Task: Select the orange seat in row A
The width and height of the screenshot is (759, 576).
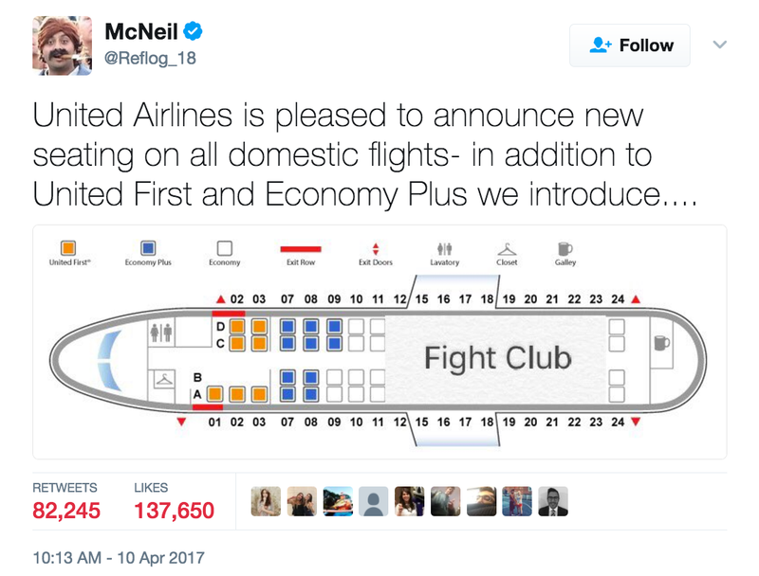Action: (x=216, y=392)
